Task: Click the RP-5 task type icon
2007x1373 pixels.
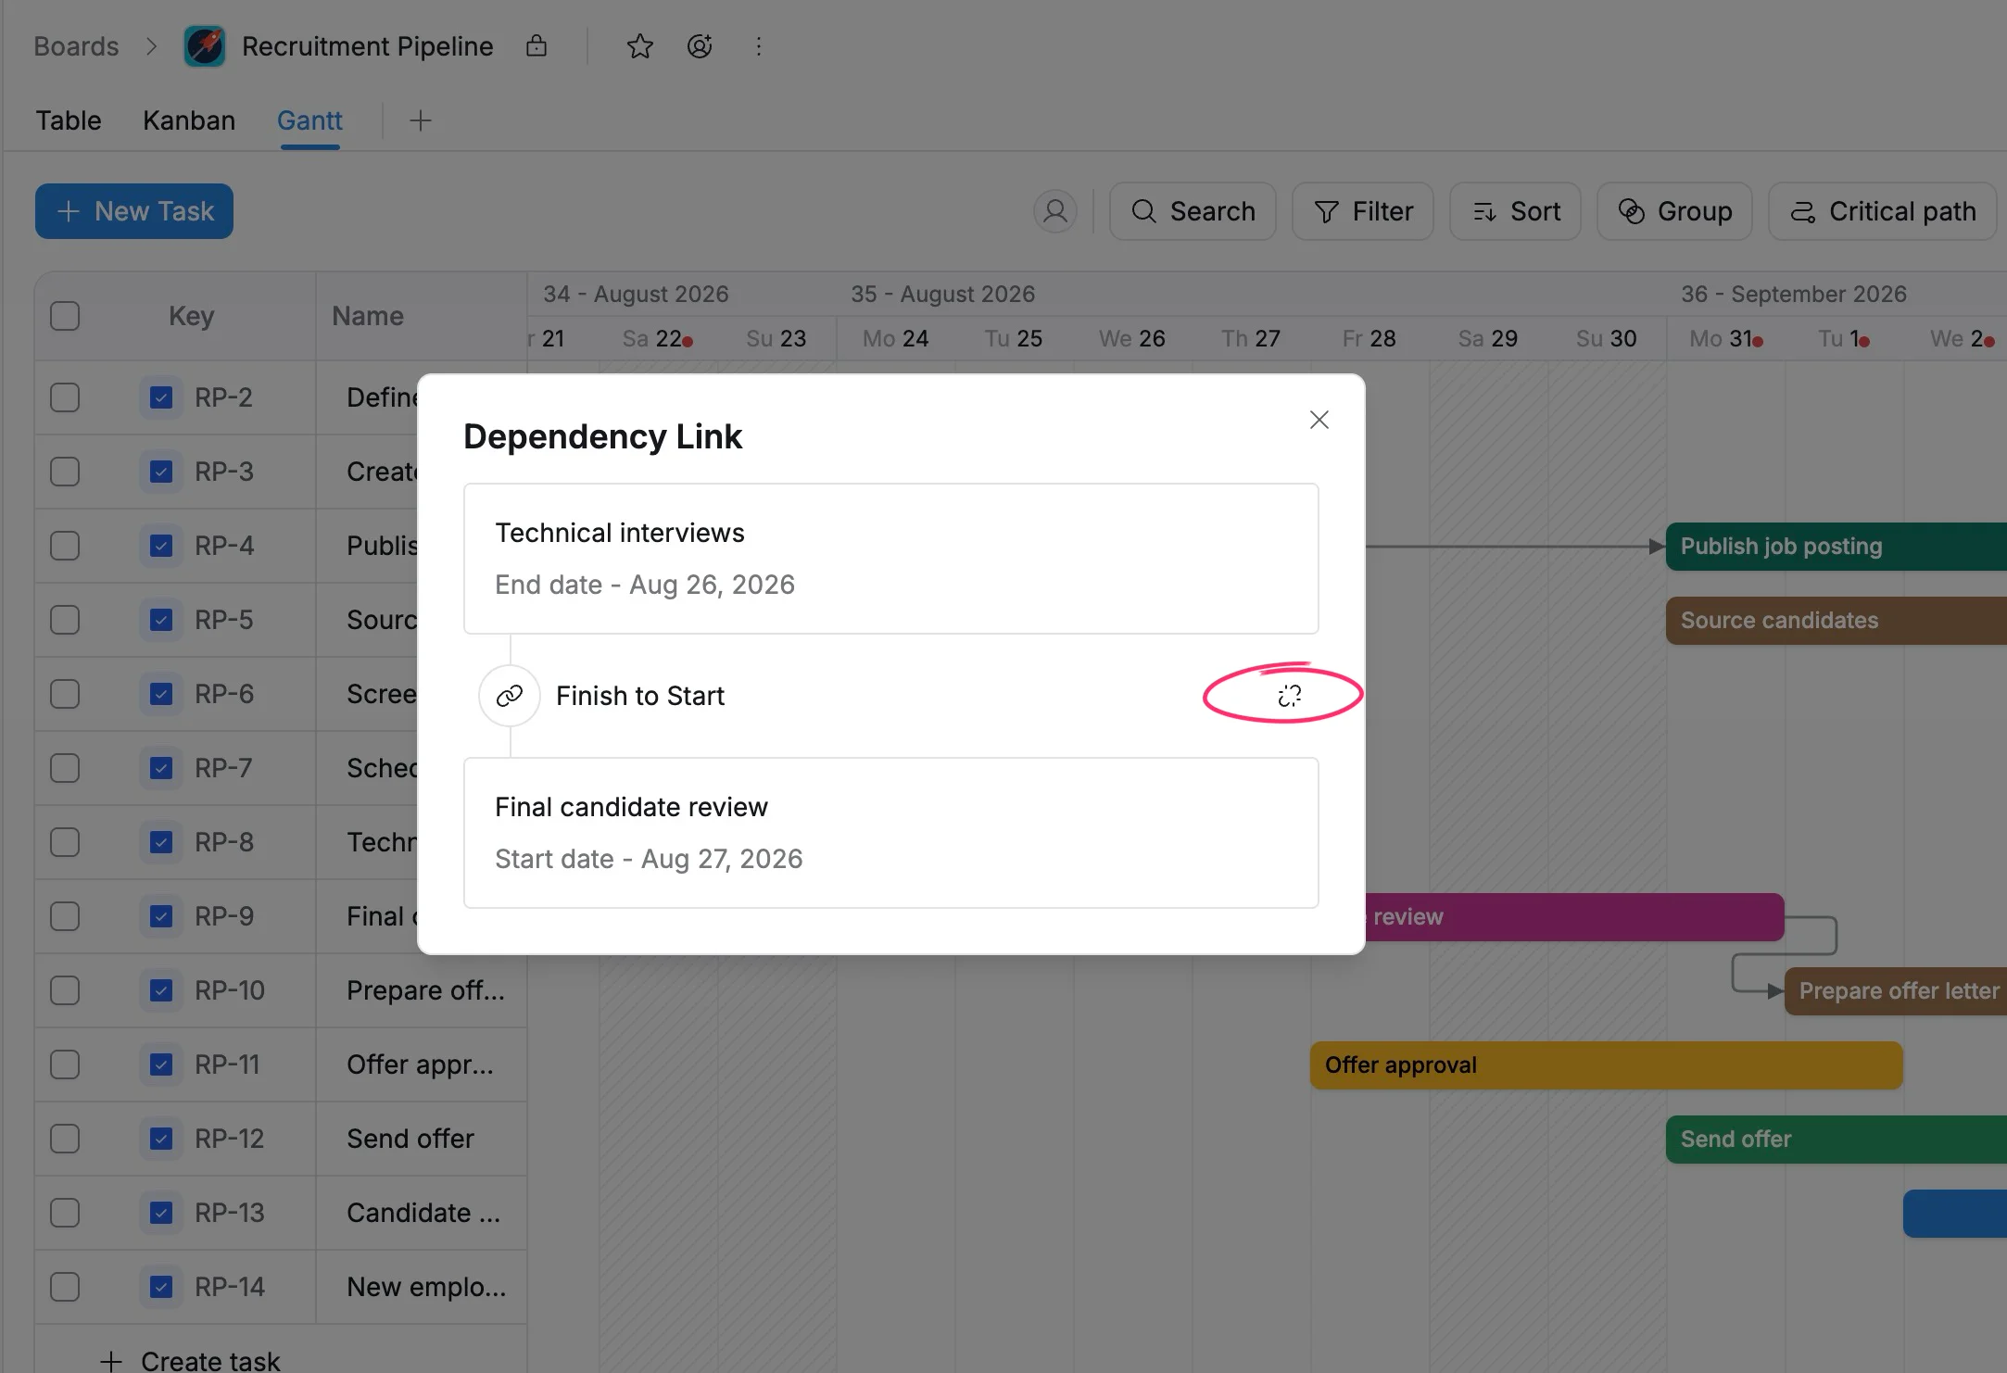Action: [161, 620]
